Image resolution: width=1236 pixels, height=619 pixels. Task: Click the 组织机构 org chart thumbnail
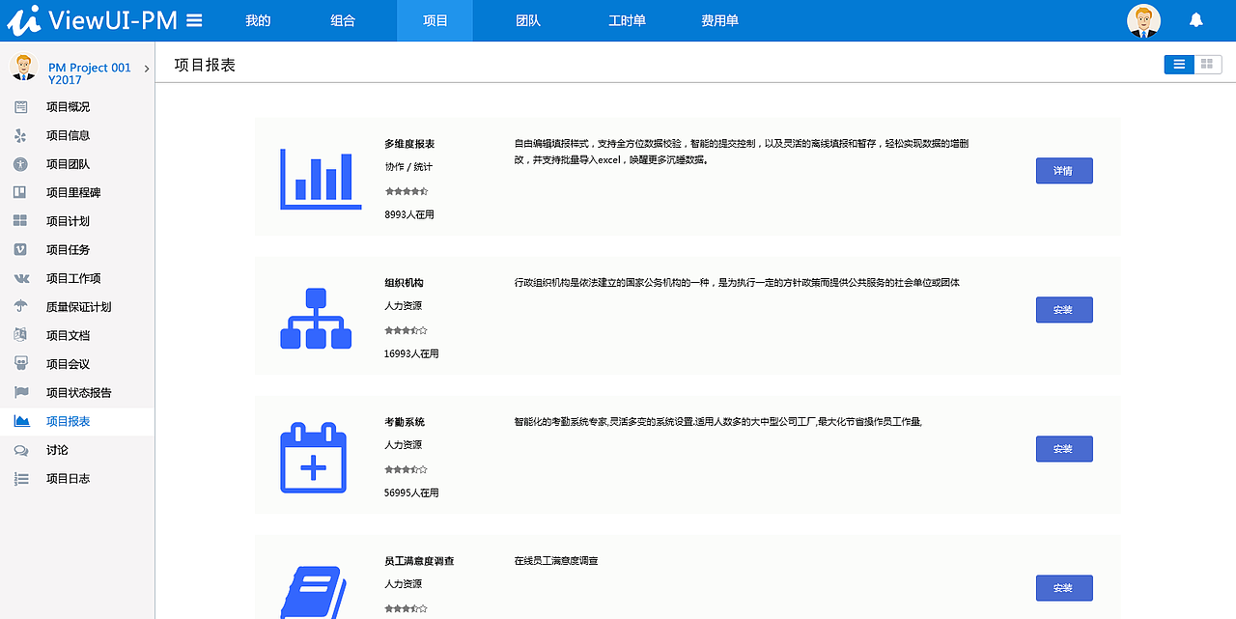316,318
